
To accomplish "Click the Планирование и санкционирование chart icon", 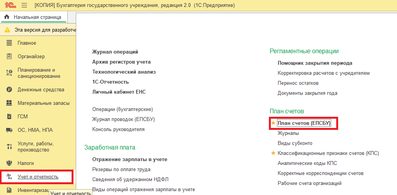I will point(9,73).
